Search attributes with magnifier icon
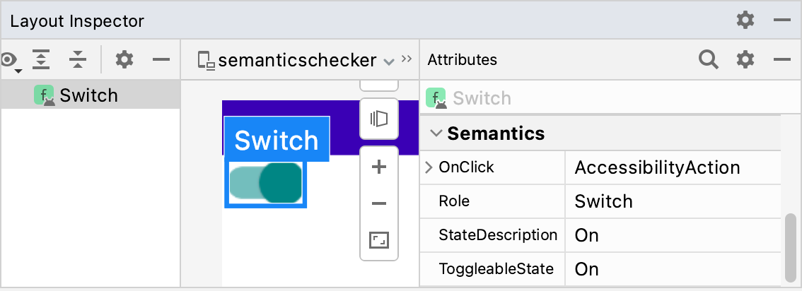 pyautogui.click(x=708, y=60)
